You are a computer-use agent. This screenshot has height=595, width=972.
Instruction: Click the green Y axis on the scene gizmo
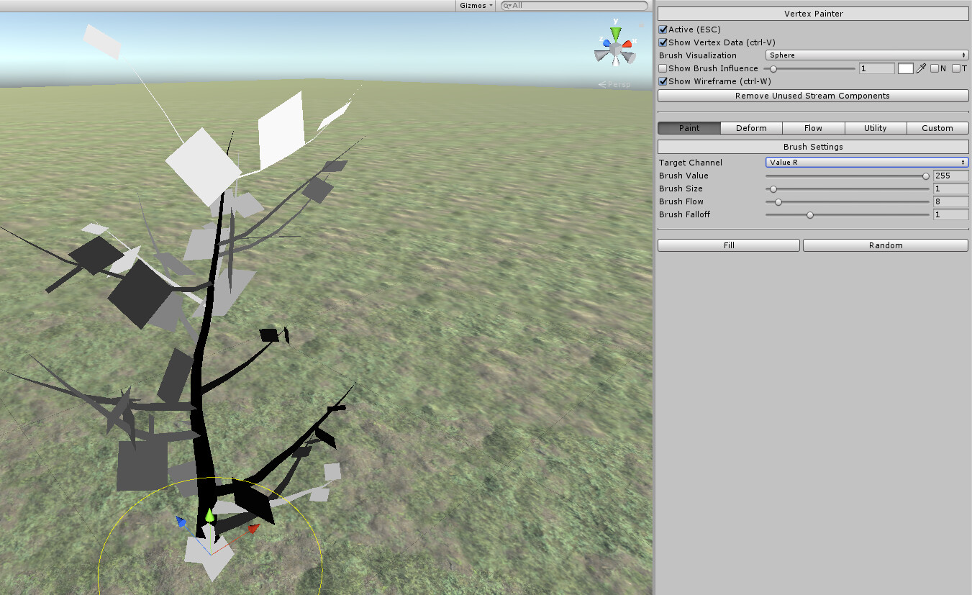tap(616, 32)
